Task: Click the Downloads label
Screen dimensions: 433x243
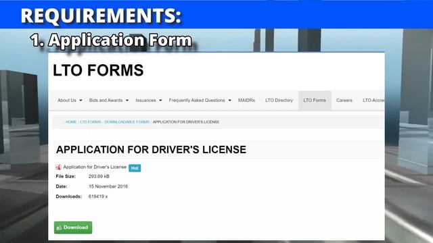Action: [69, 196]
